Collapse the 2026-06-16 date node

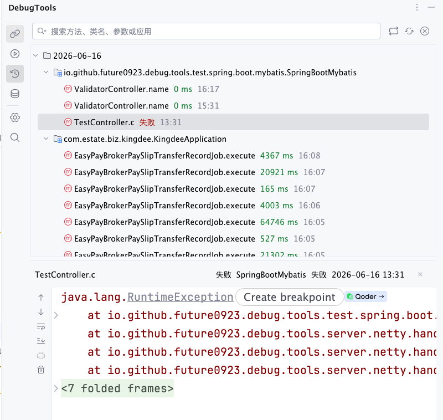click(x=35, y=55)
